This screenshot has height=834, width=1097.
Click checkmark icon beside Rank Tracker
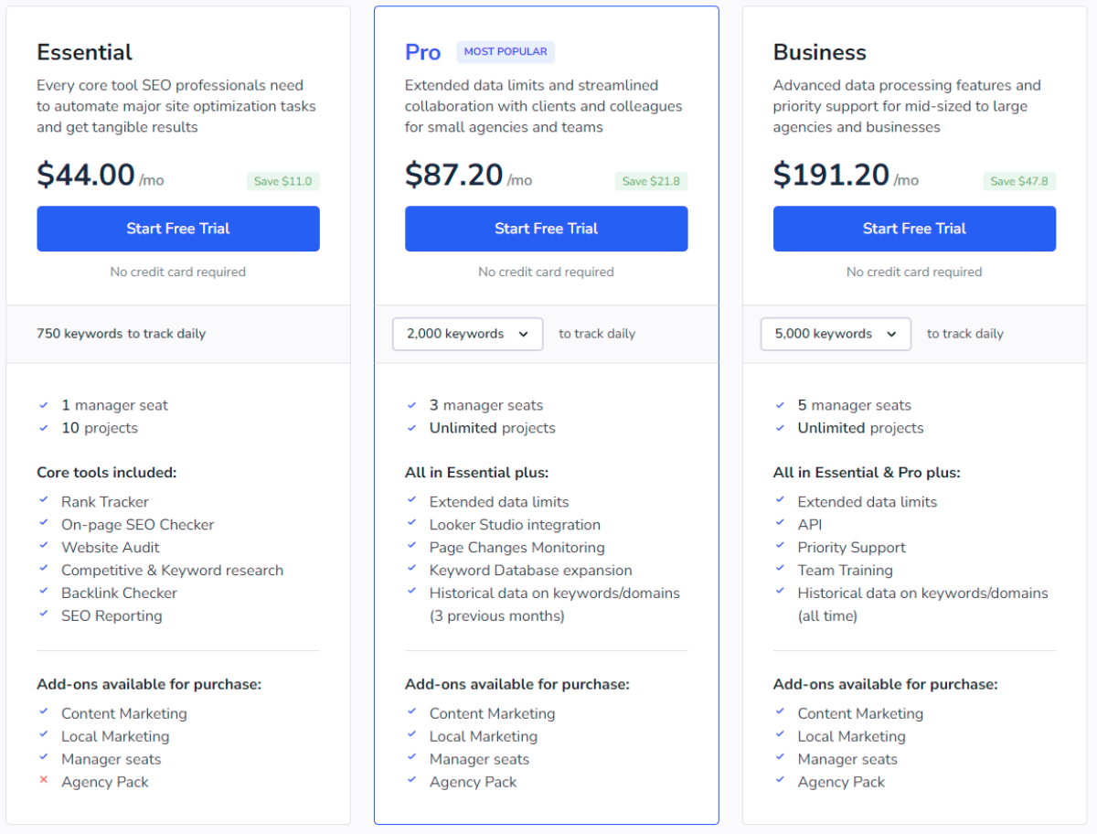tap(43, 500)
